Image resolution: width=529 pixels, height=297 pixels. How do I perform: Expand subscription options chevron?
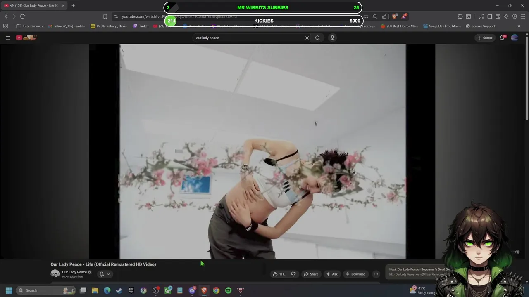108,274
